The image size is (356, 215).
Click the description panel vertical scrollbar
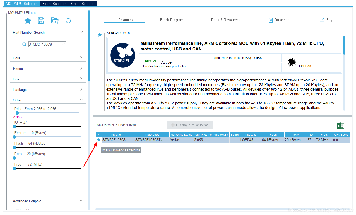point(344,45)
